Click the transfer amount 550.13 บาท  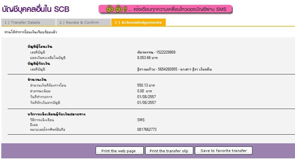click(146, 85)
